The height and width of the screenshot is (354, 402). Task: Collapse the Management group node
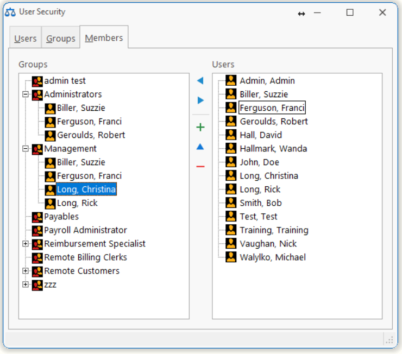pyautogui.click(x=25, y=149)
